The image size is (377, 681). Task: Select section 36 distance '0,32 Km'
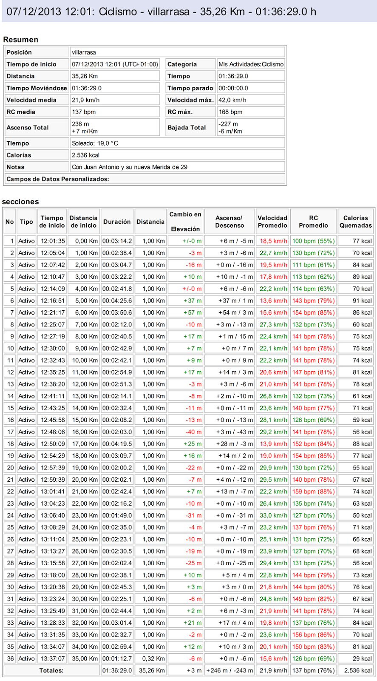[153, 658]
